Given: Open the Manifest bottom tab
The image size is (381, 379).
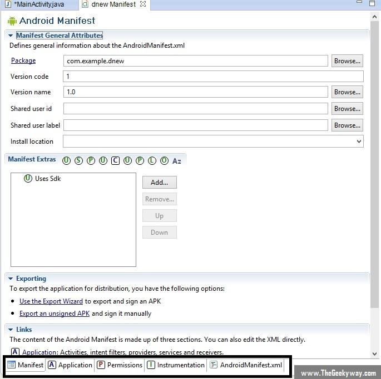Looking at the screenshot, I should 25,365.
